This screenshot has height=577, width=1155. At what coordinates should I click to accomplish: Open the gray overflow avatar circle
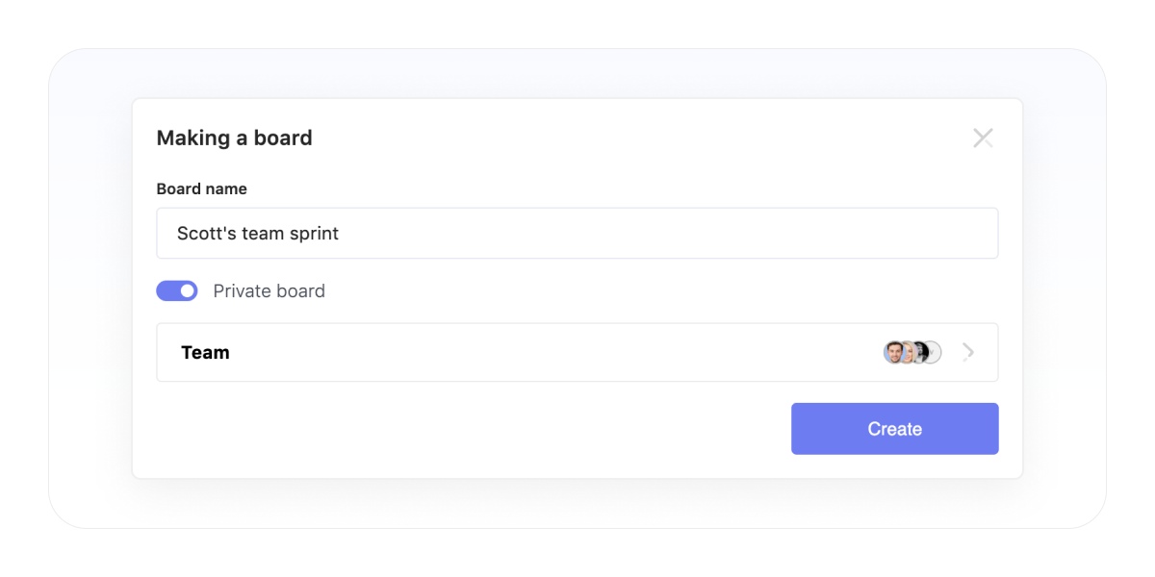934,352
